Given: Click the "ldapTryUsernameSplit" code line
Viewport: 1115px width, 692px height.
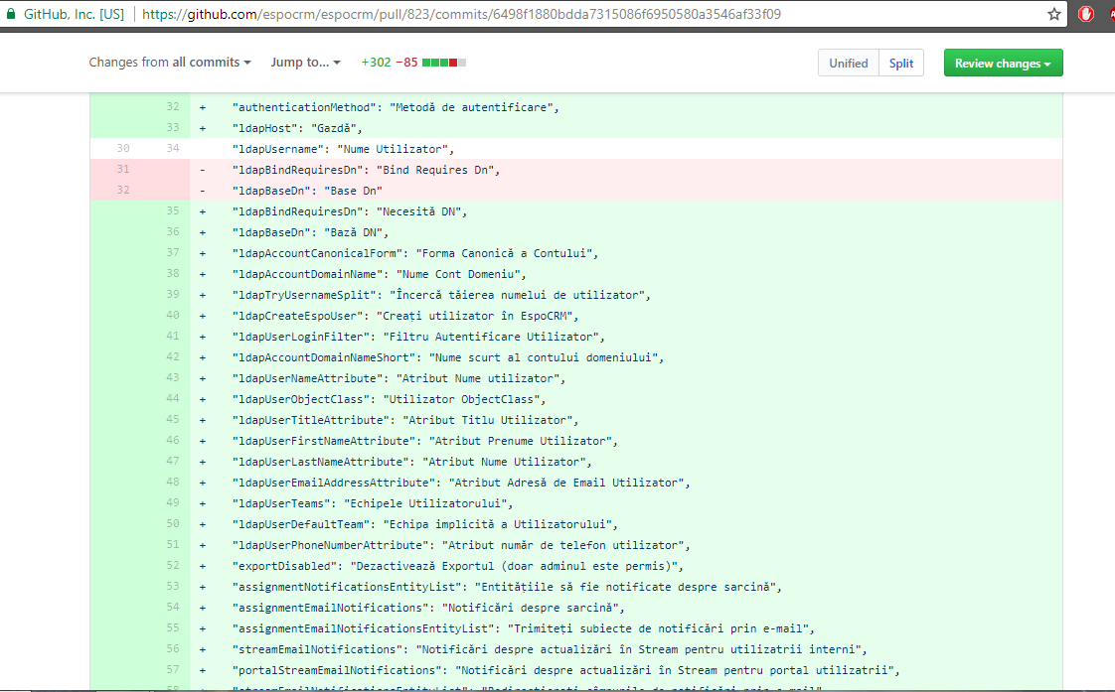Looking at the screenshot, I should tap(441, 295).
